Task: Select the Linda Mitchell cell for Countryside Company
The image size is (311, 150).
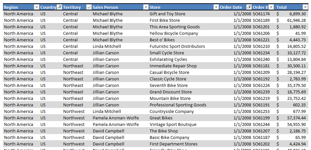Action: [x=120, y=112]
